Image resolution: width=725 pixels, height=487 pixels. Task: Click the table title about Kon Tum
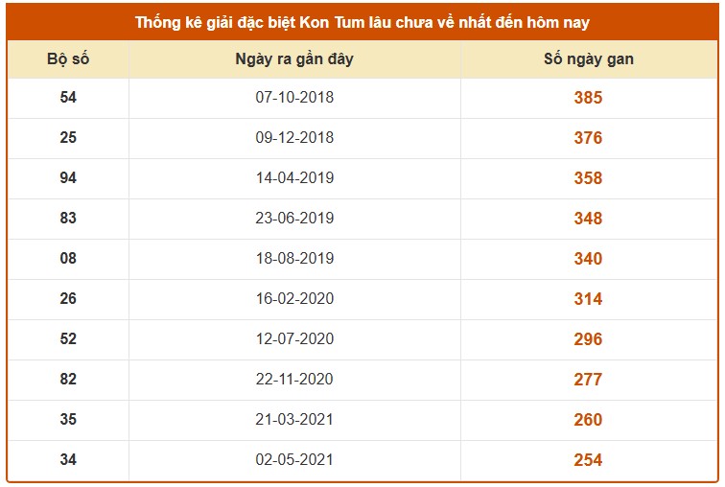click(362, 22)
